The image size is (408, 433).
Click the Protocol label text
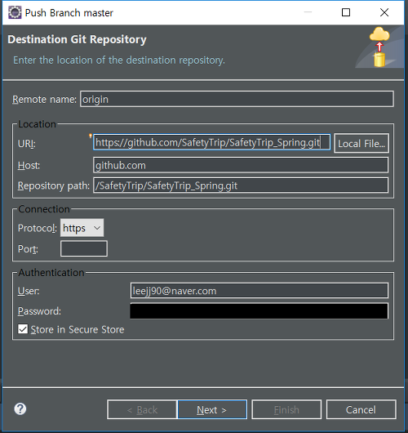coord(38,229)
